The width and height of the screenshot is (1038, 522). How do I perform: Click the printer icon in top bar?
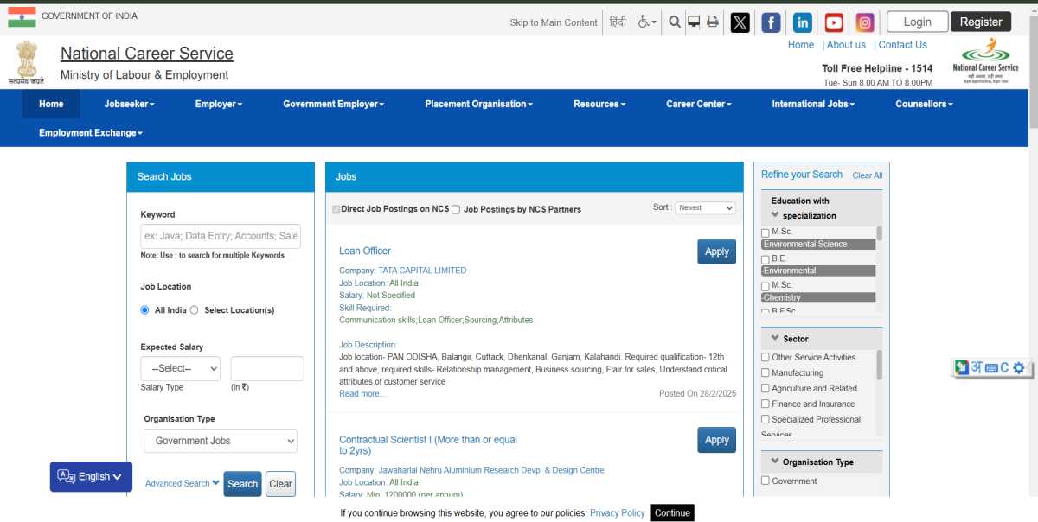point(713,22)
